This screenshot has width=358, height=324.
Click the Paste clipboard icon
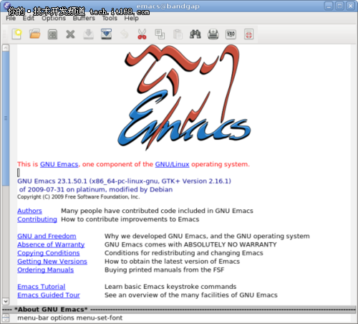coord(178,34)
